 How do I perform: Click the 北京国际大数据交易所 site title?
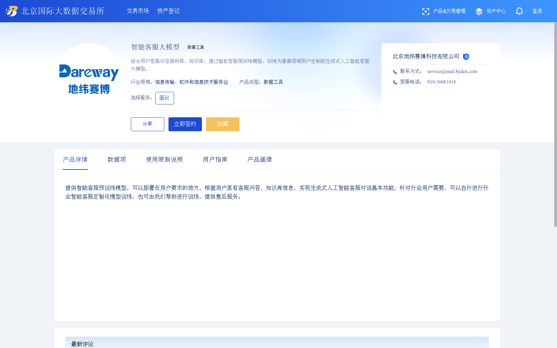coord(63,11)
